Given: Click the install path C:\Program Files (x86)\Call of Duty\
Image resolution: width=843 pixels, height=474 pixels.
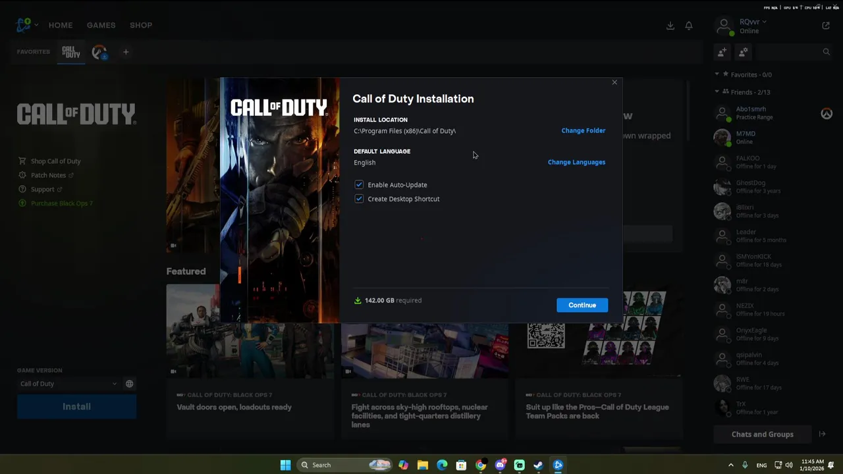Looking at the screenshot, I should [x=404, y=130].
